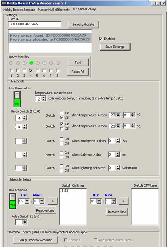Click Setup DropBox Account button

pos(35,240)
